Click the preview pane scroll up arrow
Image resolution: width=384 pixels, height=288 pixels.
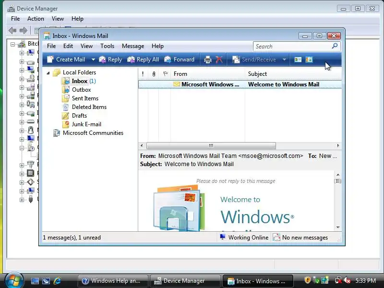[x=338, y=175]
